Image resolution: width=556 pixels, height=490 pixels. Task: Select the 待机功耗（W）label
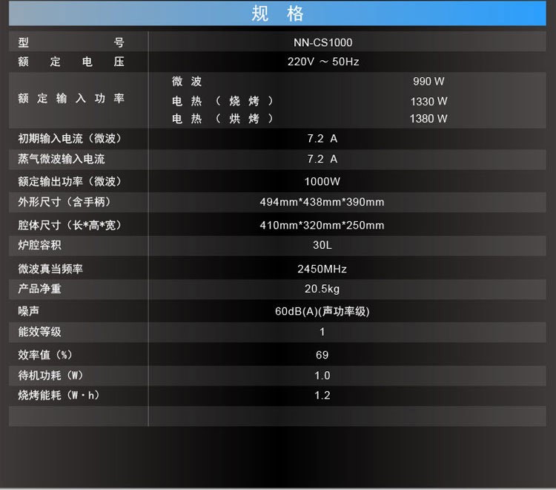coord(50,376)
